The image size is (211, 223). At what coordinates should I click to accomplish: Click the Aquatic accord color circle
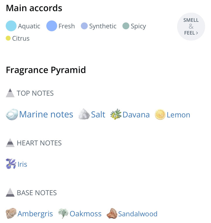point(11,26)
